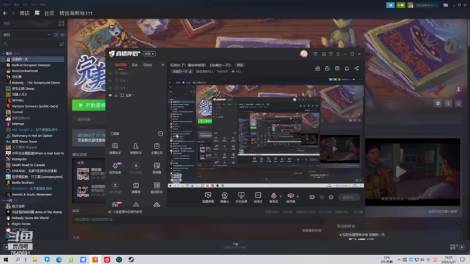Toggle the lock on 全屏 1 source
Image resolution: width=470 pixels, height=264 pixels.
tap(116, 95)
